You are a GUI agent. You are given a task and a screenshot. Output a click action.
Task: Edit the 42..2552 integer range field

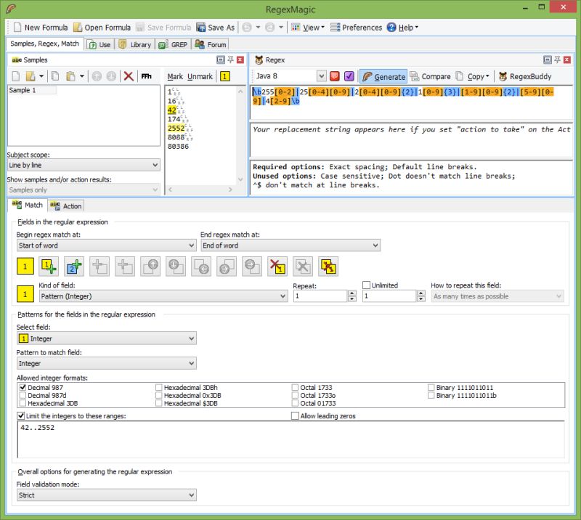73,427
